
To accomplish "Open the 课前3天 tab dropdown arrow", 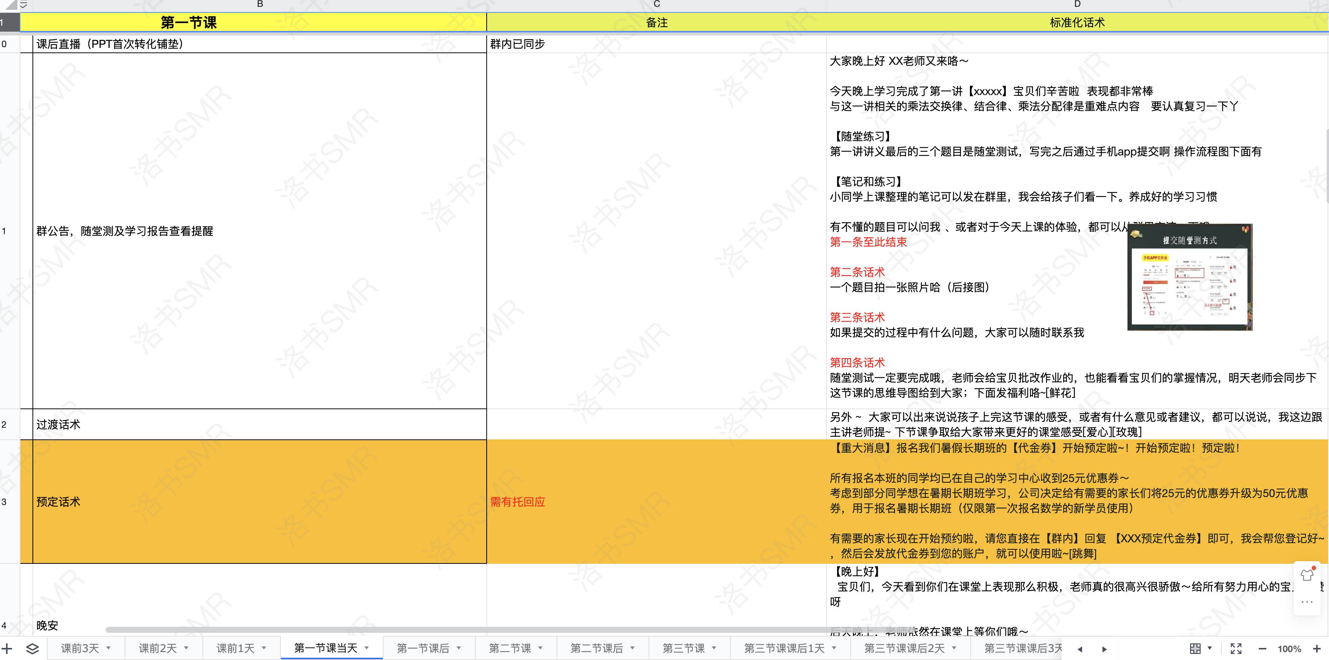I will point(108,648).
